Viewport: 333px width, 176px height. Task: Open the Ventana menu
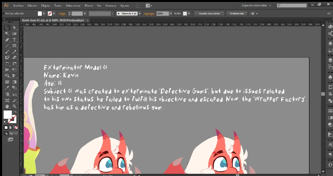(111, 6)
